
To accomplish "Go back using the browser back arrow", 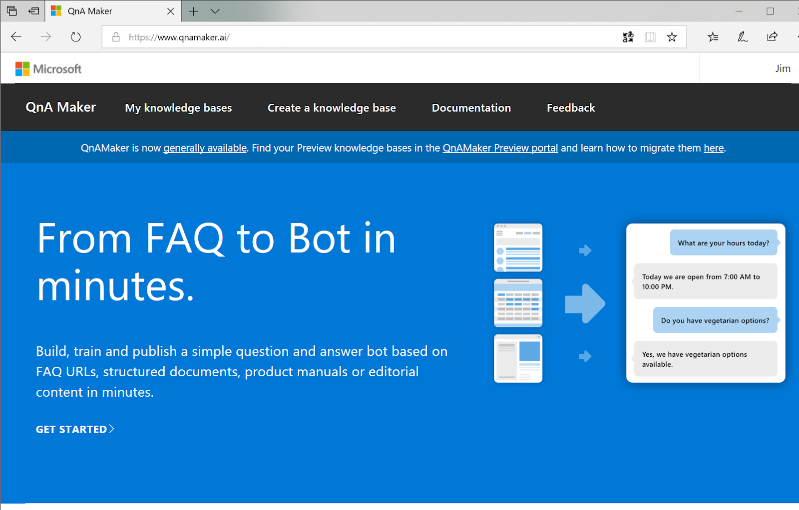I will tap(16, 36).
